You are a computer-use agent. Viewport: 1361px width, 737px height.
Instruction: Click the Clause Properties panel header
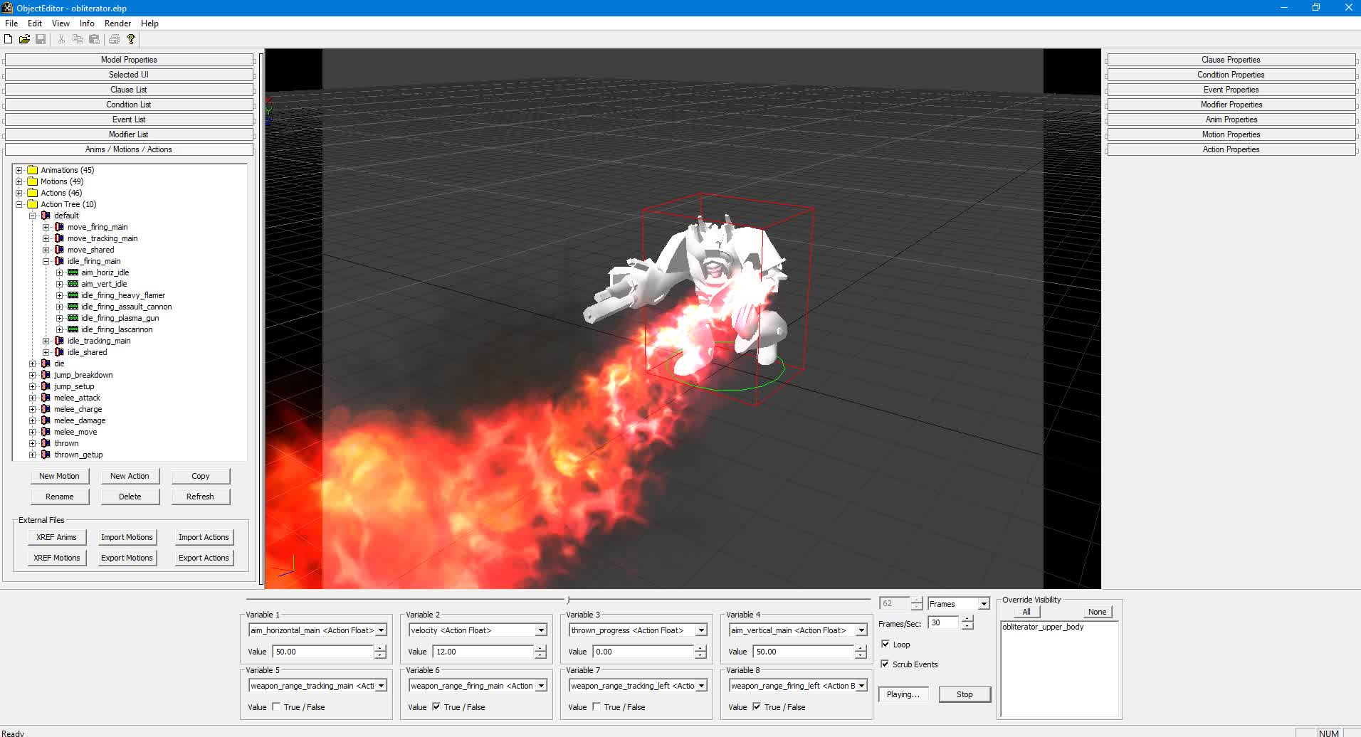(x=1231, y=60)
